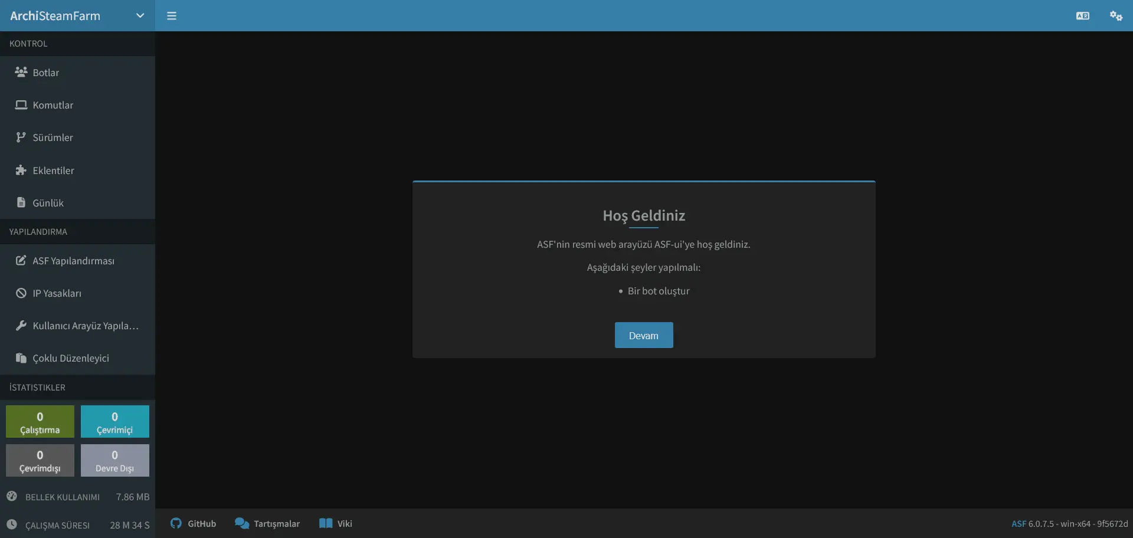
Task: Open the Botlar menu item
Action: click(x=77, y=73)
